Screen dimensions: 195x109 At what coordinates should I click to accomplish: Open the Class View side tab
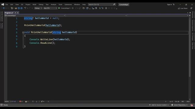tap(193, 46)
